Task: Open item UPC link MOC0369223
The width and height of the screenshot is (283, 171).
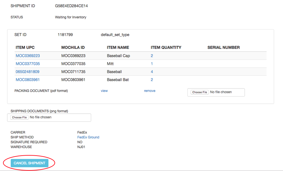Action: point(28,56)
